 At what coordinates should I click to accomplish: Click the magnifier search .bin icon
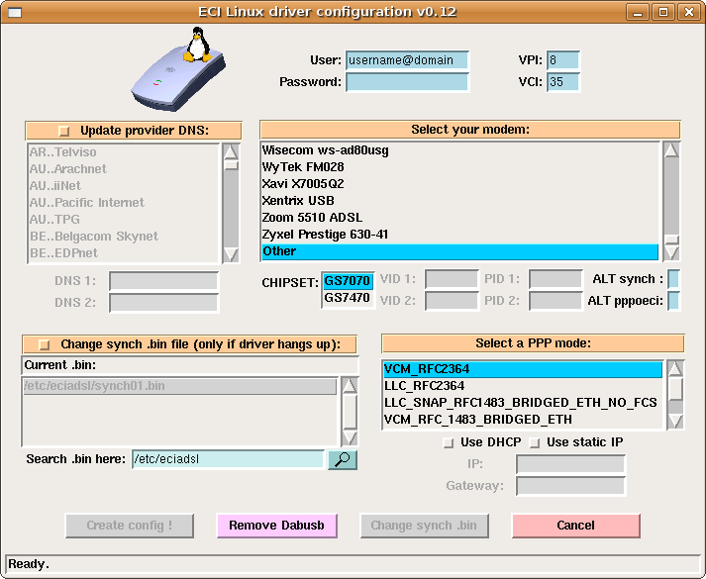click(x=342, y=459)
